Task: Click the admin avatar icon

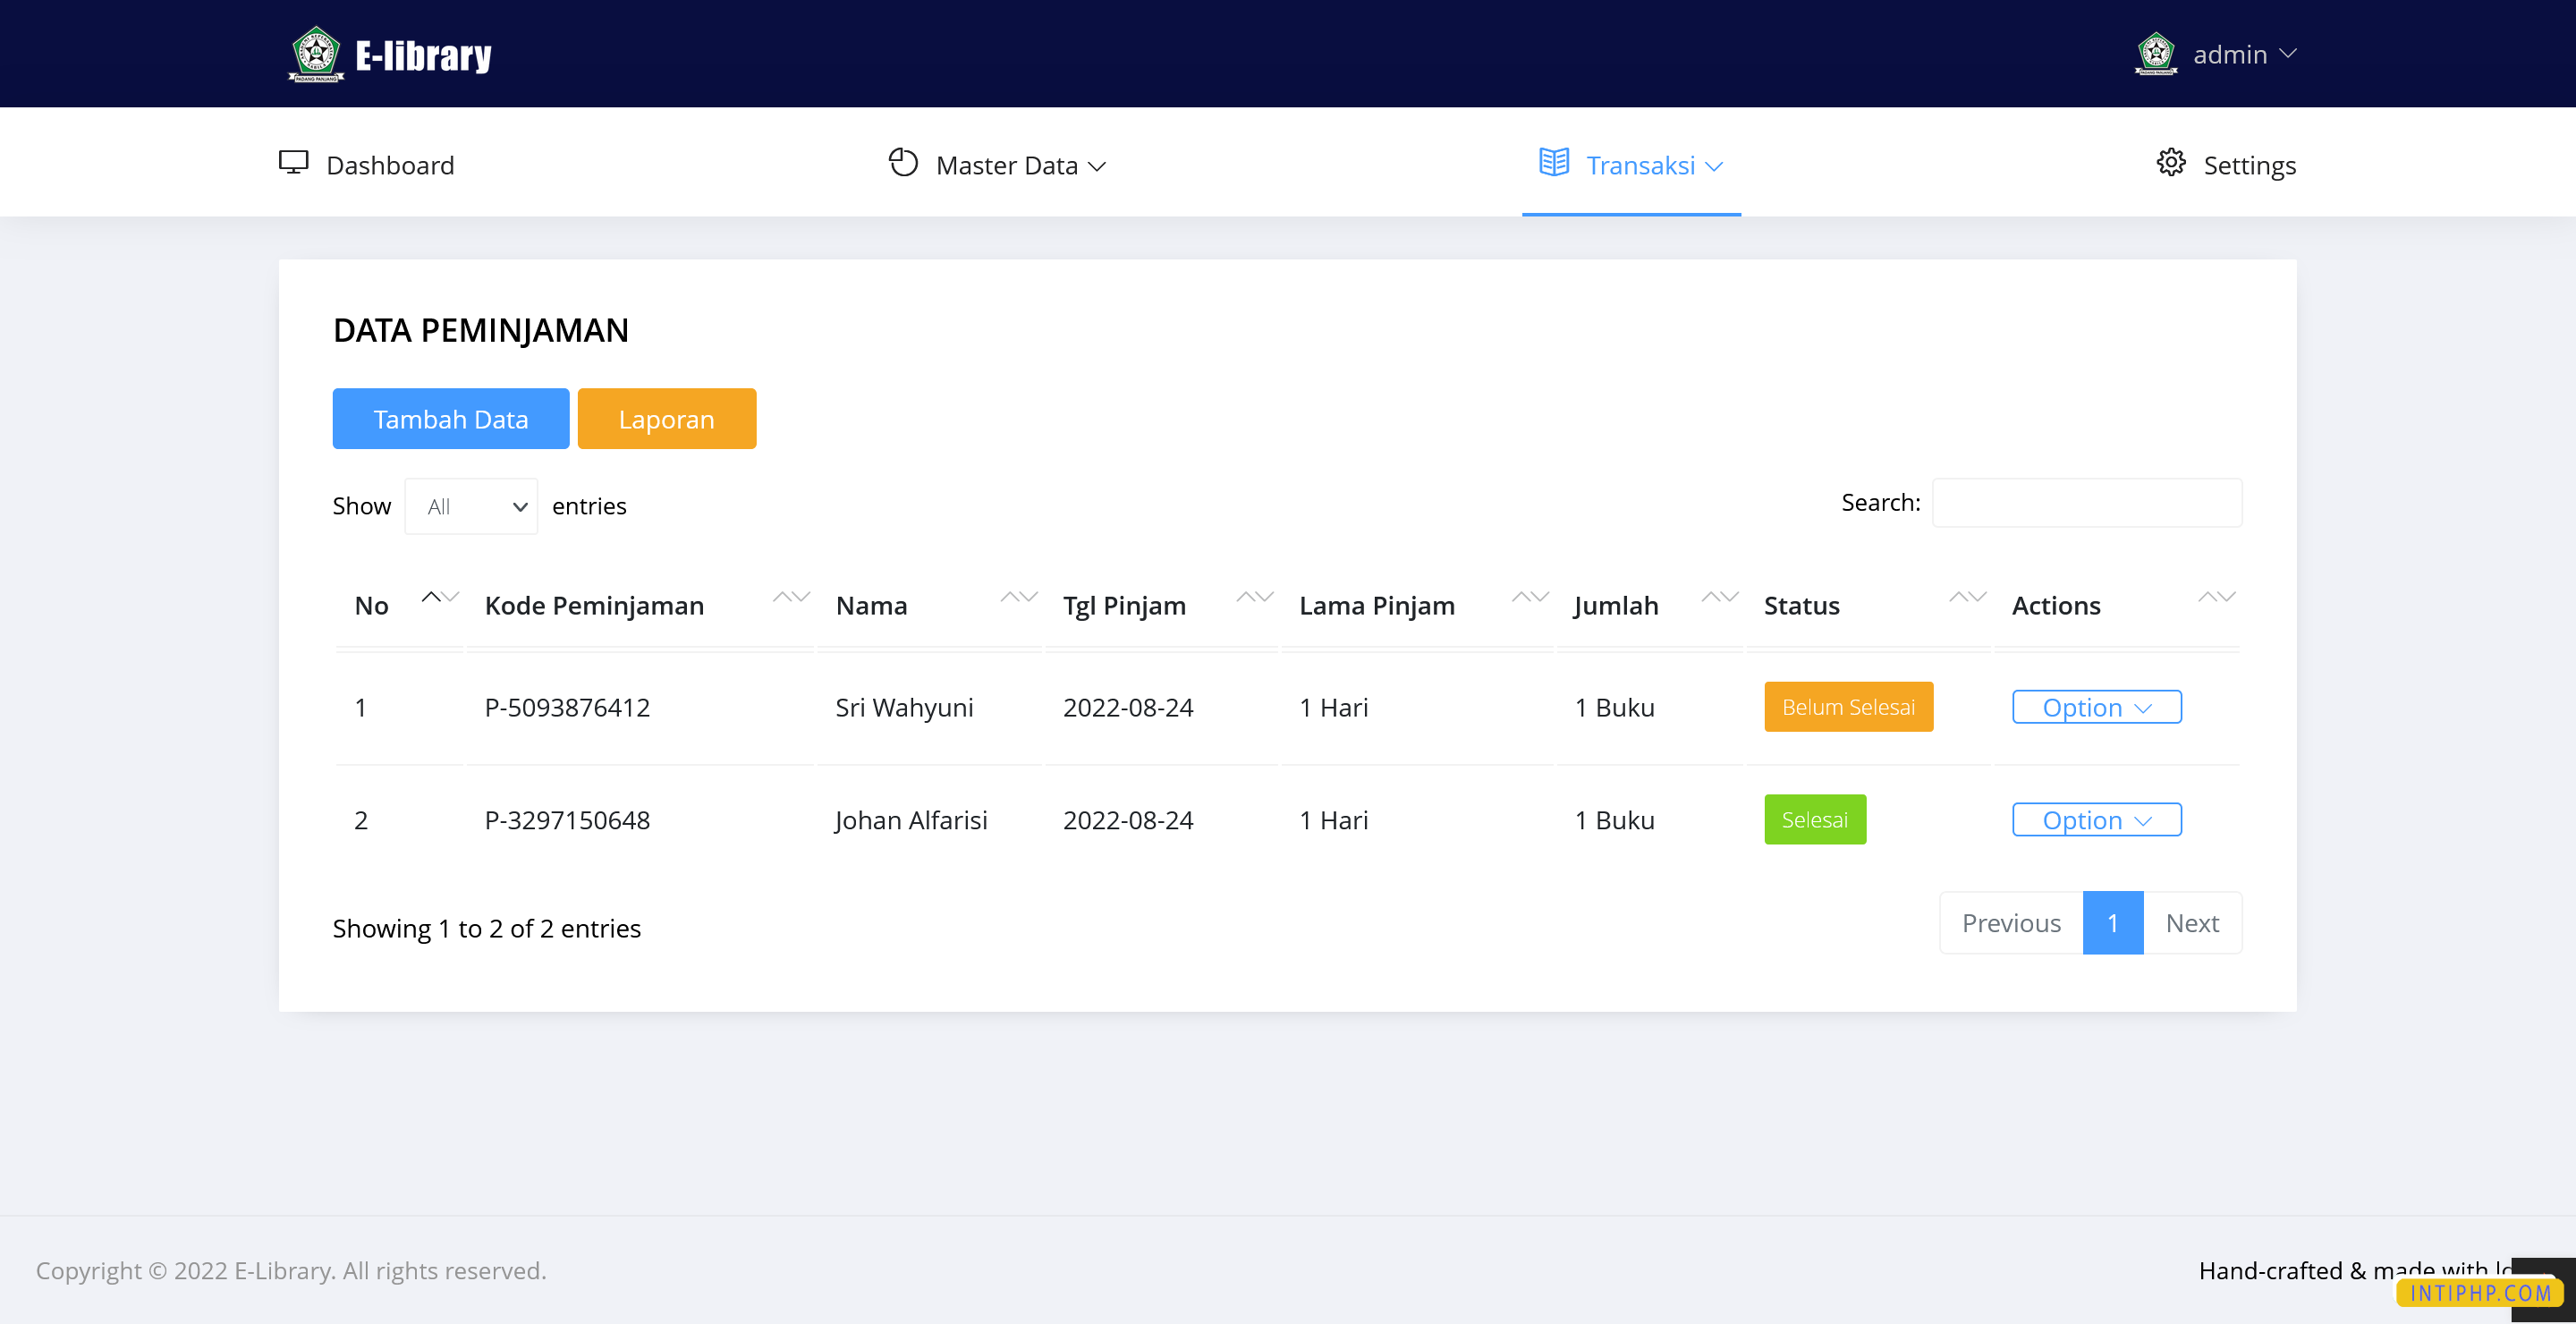Action: tap(2155, 54)
